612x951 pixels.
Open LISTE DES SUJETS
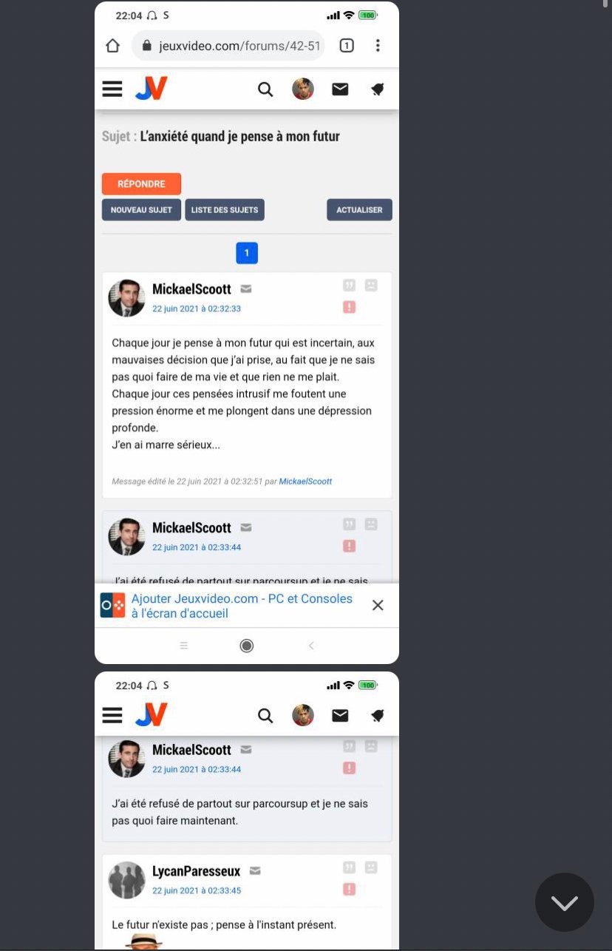click(225, 210)
